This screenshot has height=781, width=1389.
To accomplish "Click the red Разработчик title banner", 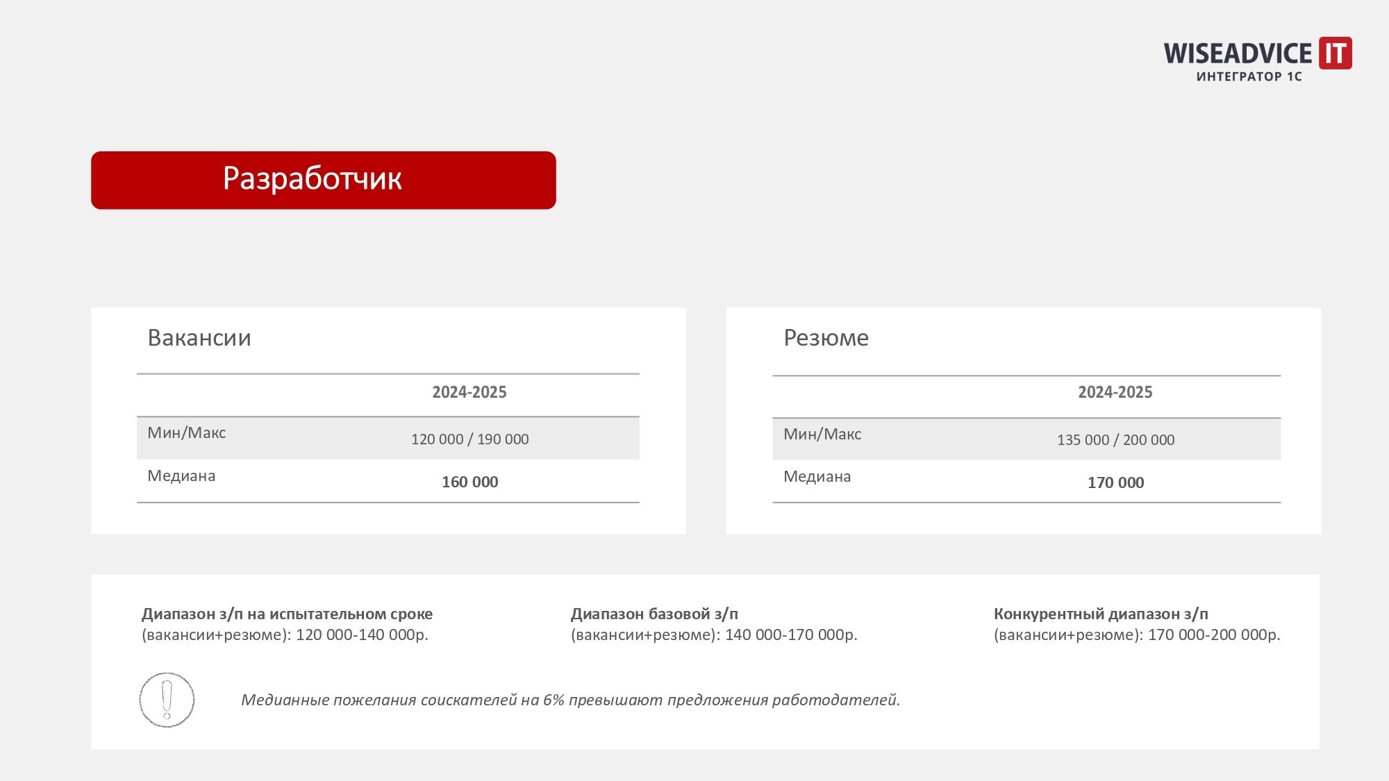I will (x=324, y=180).
